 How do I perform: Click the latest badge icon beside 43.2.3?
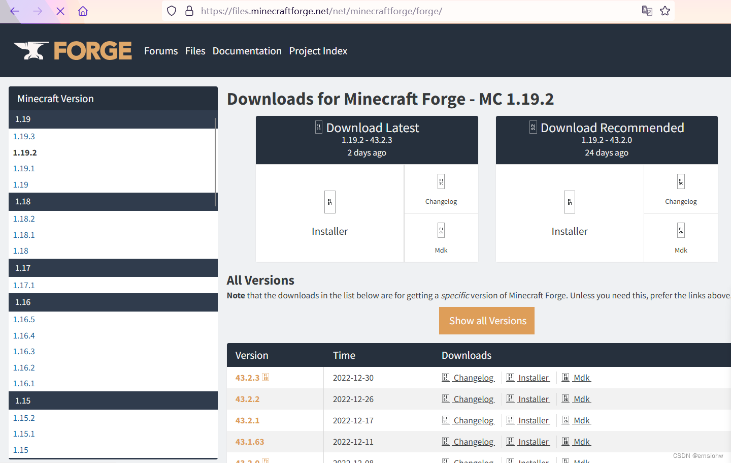click(x=265, y=377)
